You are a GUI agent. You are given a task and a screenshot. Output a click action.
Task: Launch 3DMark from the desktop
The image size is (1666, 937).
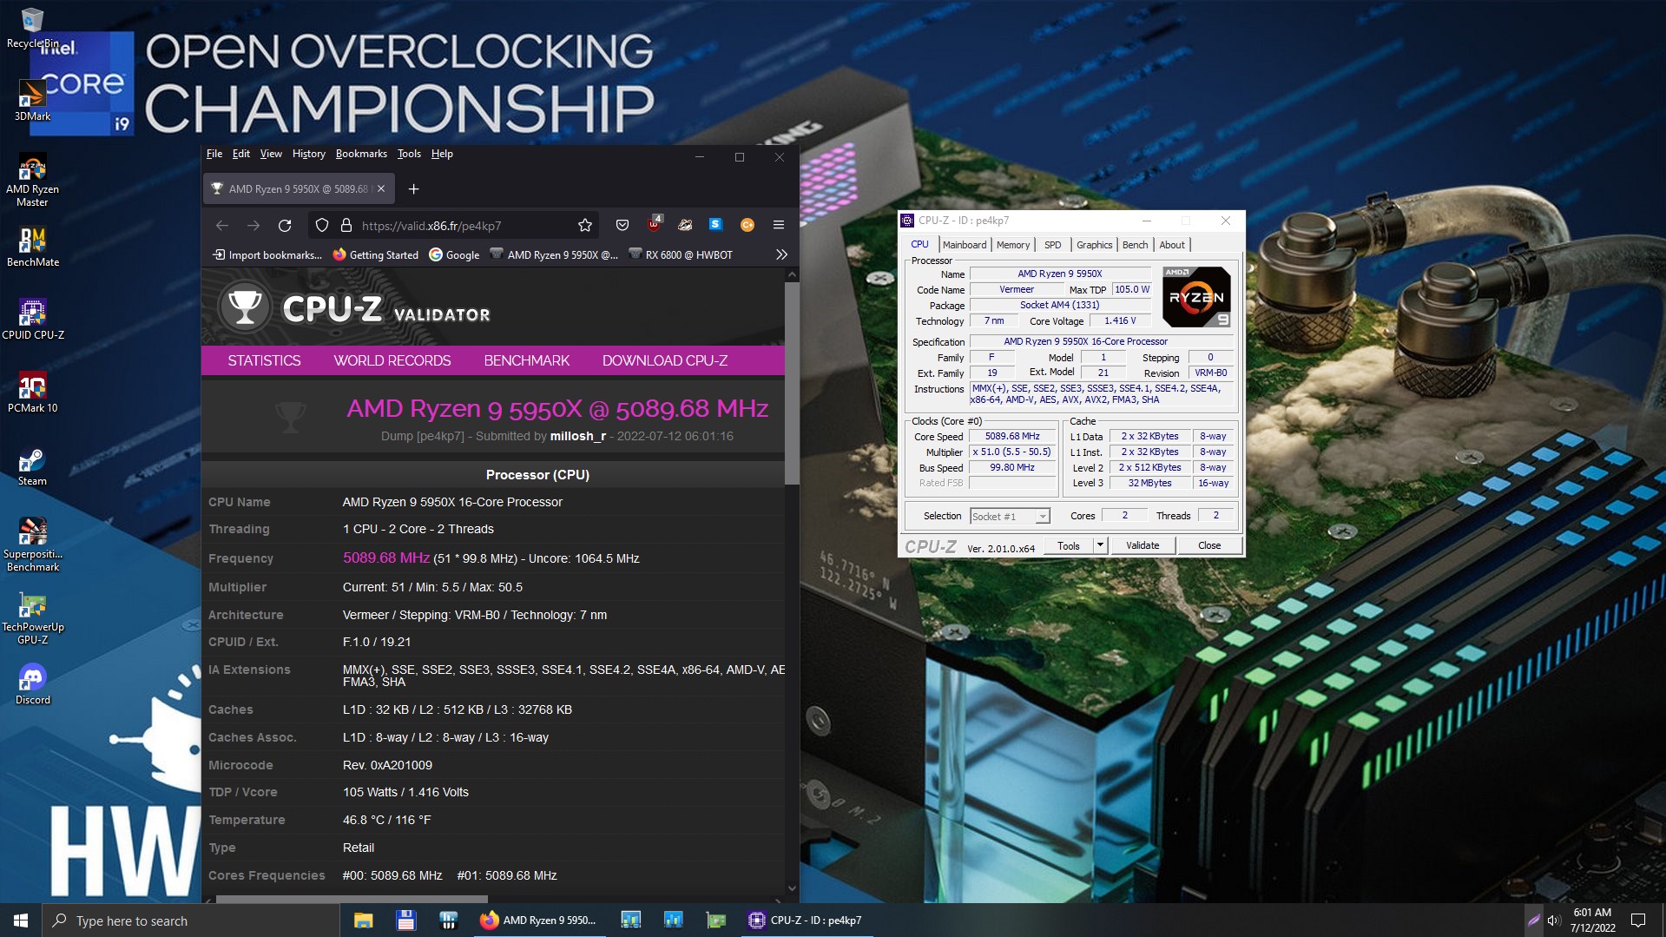[x=32, y=100]
